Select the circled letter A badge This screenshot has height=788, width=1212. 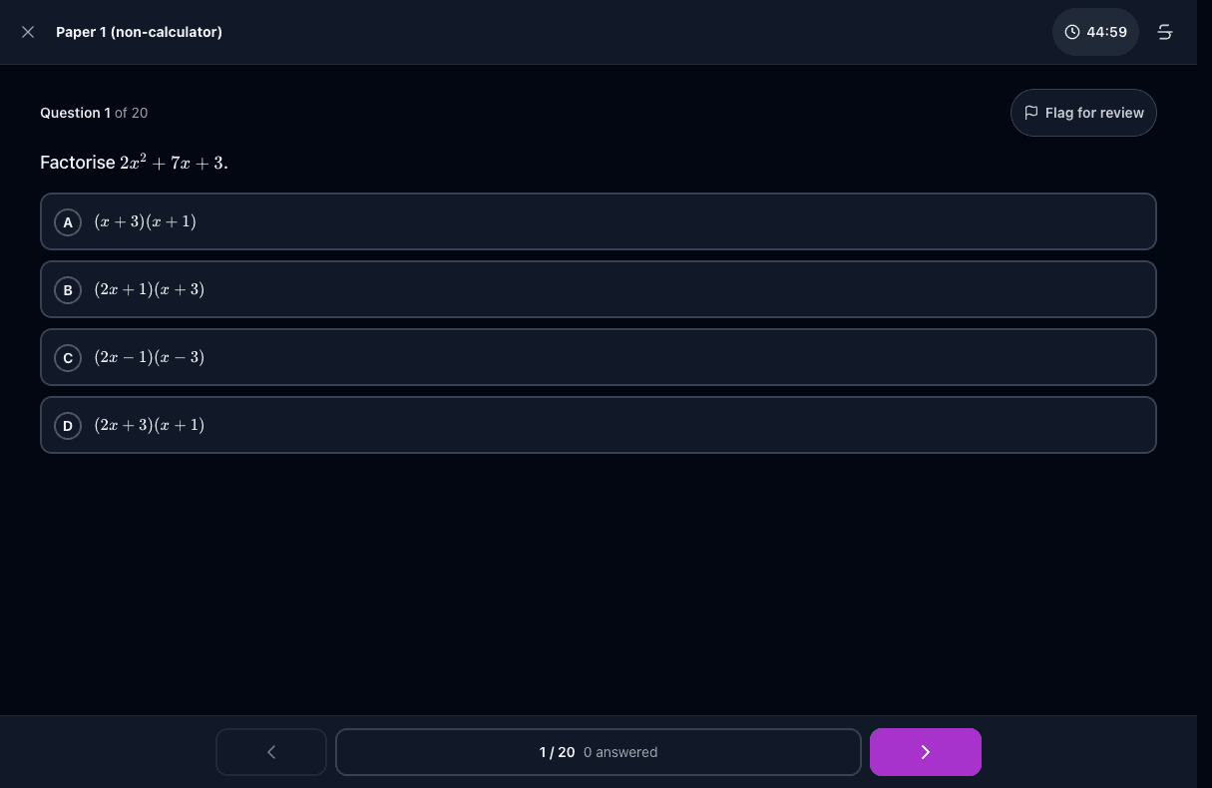pos(68,222)
